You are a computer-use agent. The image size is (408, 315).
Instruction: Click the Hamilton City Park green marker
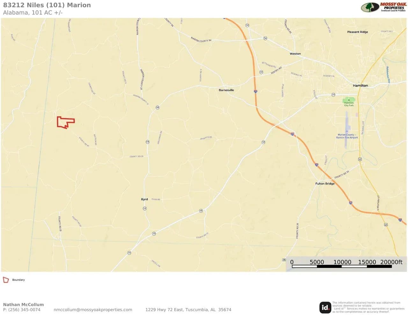click(349, 100)
